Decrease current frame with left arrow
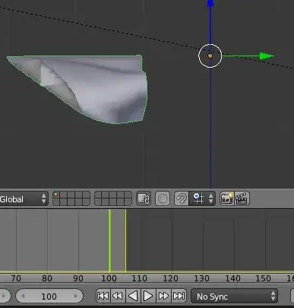The height and width of the screenshot is (308, 294). click(23, 296)
